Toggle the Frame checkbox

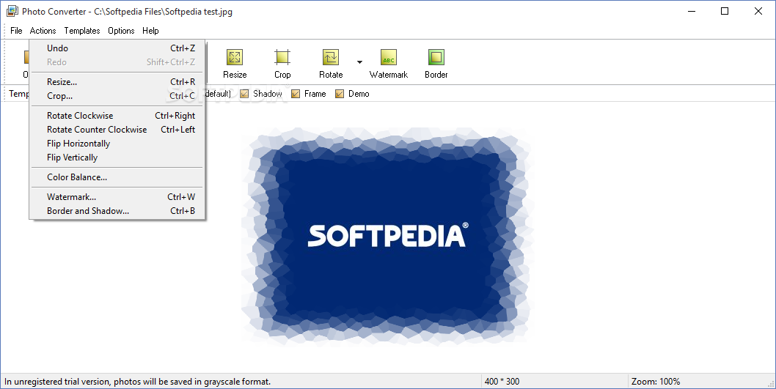[x=296, y=94]
